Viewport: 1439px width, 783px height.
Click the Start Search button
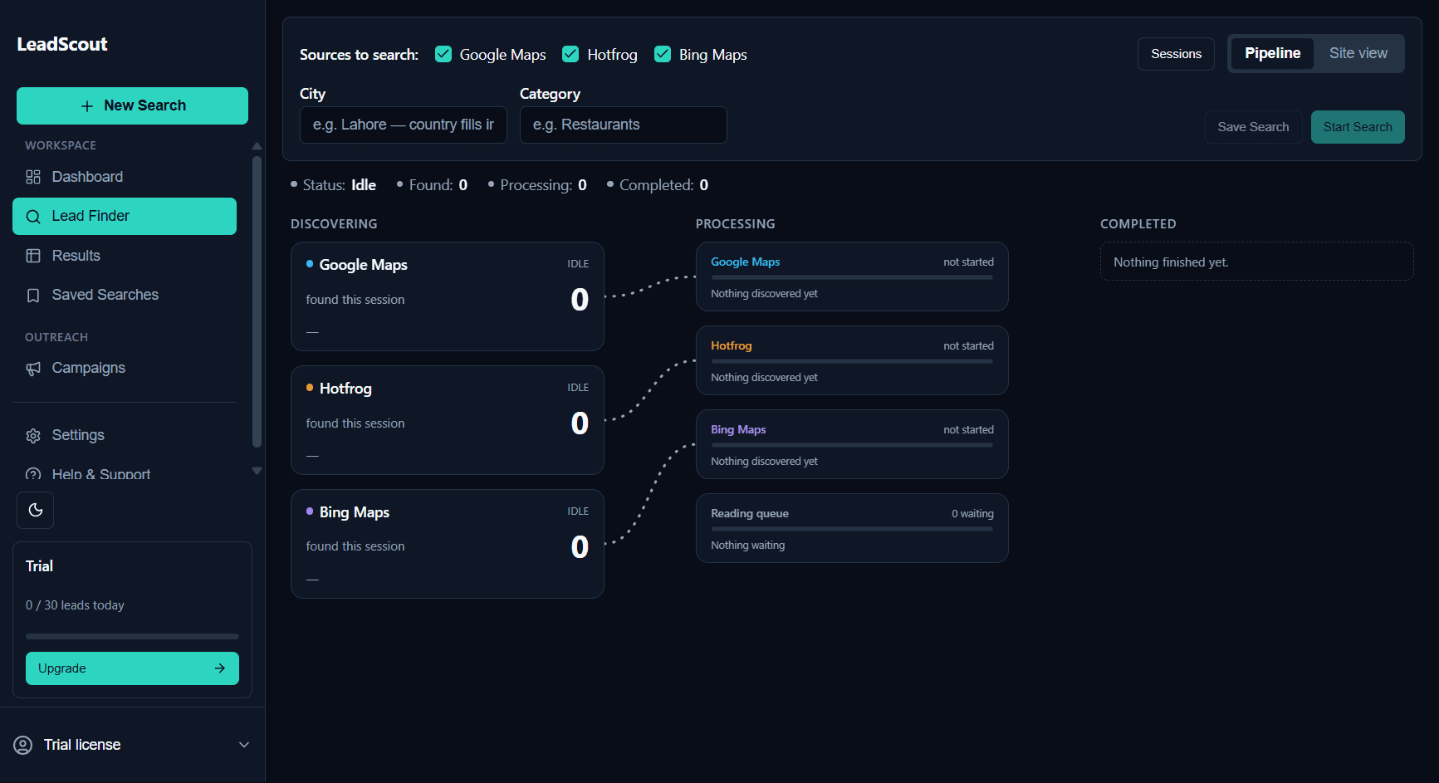(x=1358, y=127)
